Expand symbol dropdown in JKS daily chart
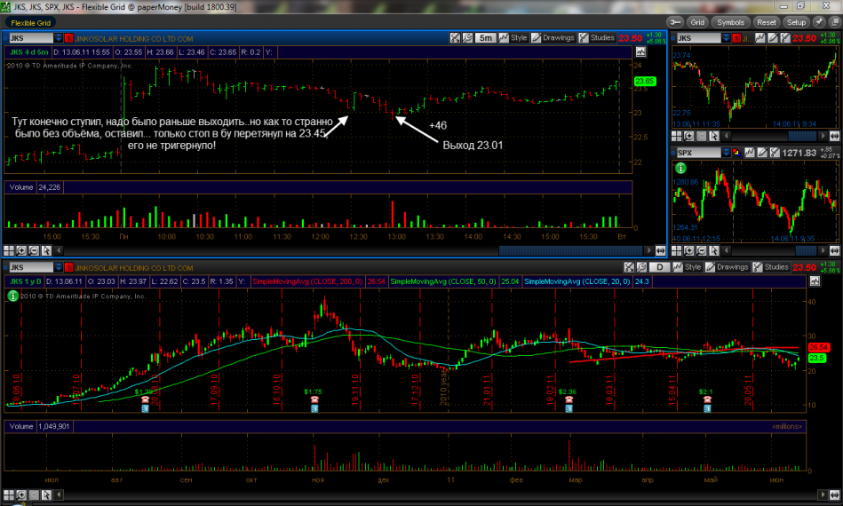843x506 pixels. point(58,267)
